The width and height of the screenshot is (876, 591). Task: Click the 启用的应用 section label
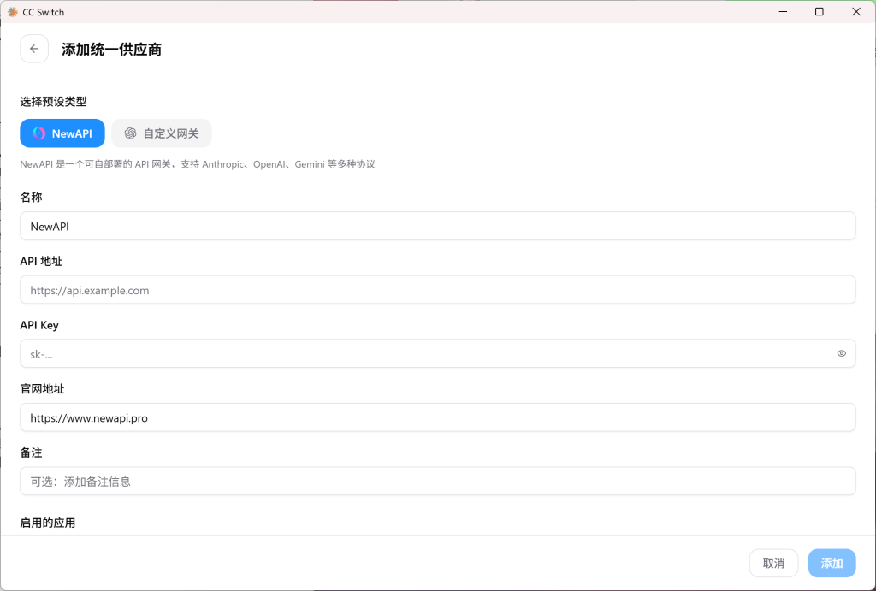coord(48,523)
